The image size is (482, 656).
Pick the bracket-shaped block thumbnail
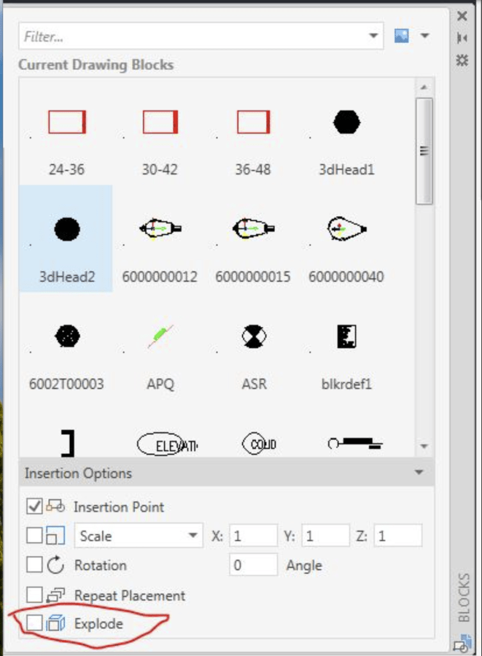point(68,443)
